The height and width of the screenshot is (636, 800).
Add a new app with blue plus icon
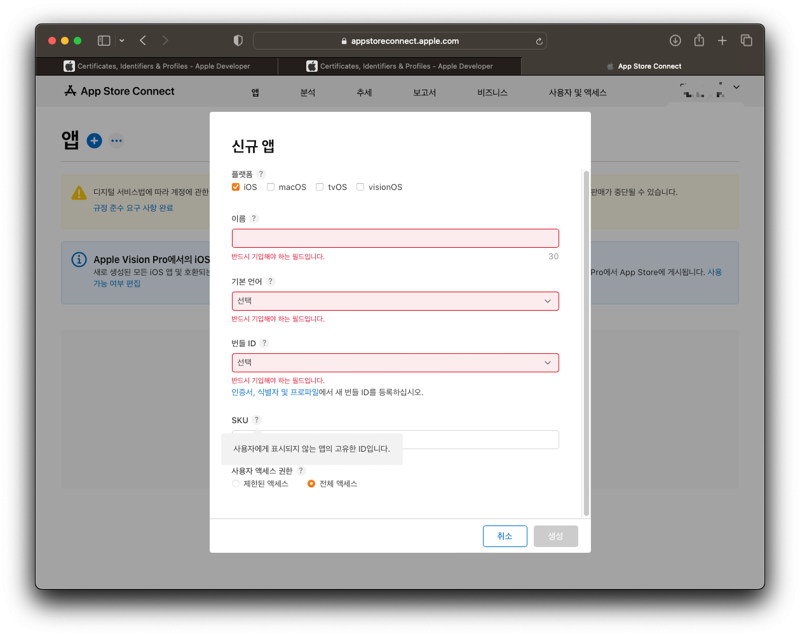(94, 140)
